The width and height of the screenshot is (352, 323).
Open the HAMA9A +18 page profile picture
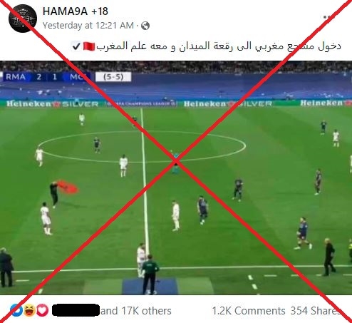click(23, 19)
